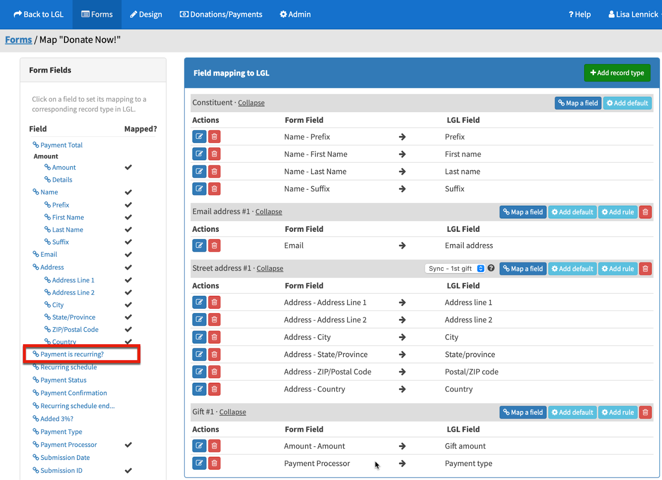Open the Design menu tab
Screen dimensions: 662x480
pos(146,14)
